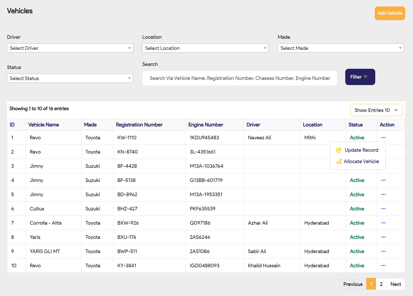
Task: Choose Update Record from the popup menu
Action: [361, 150]
